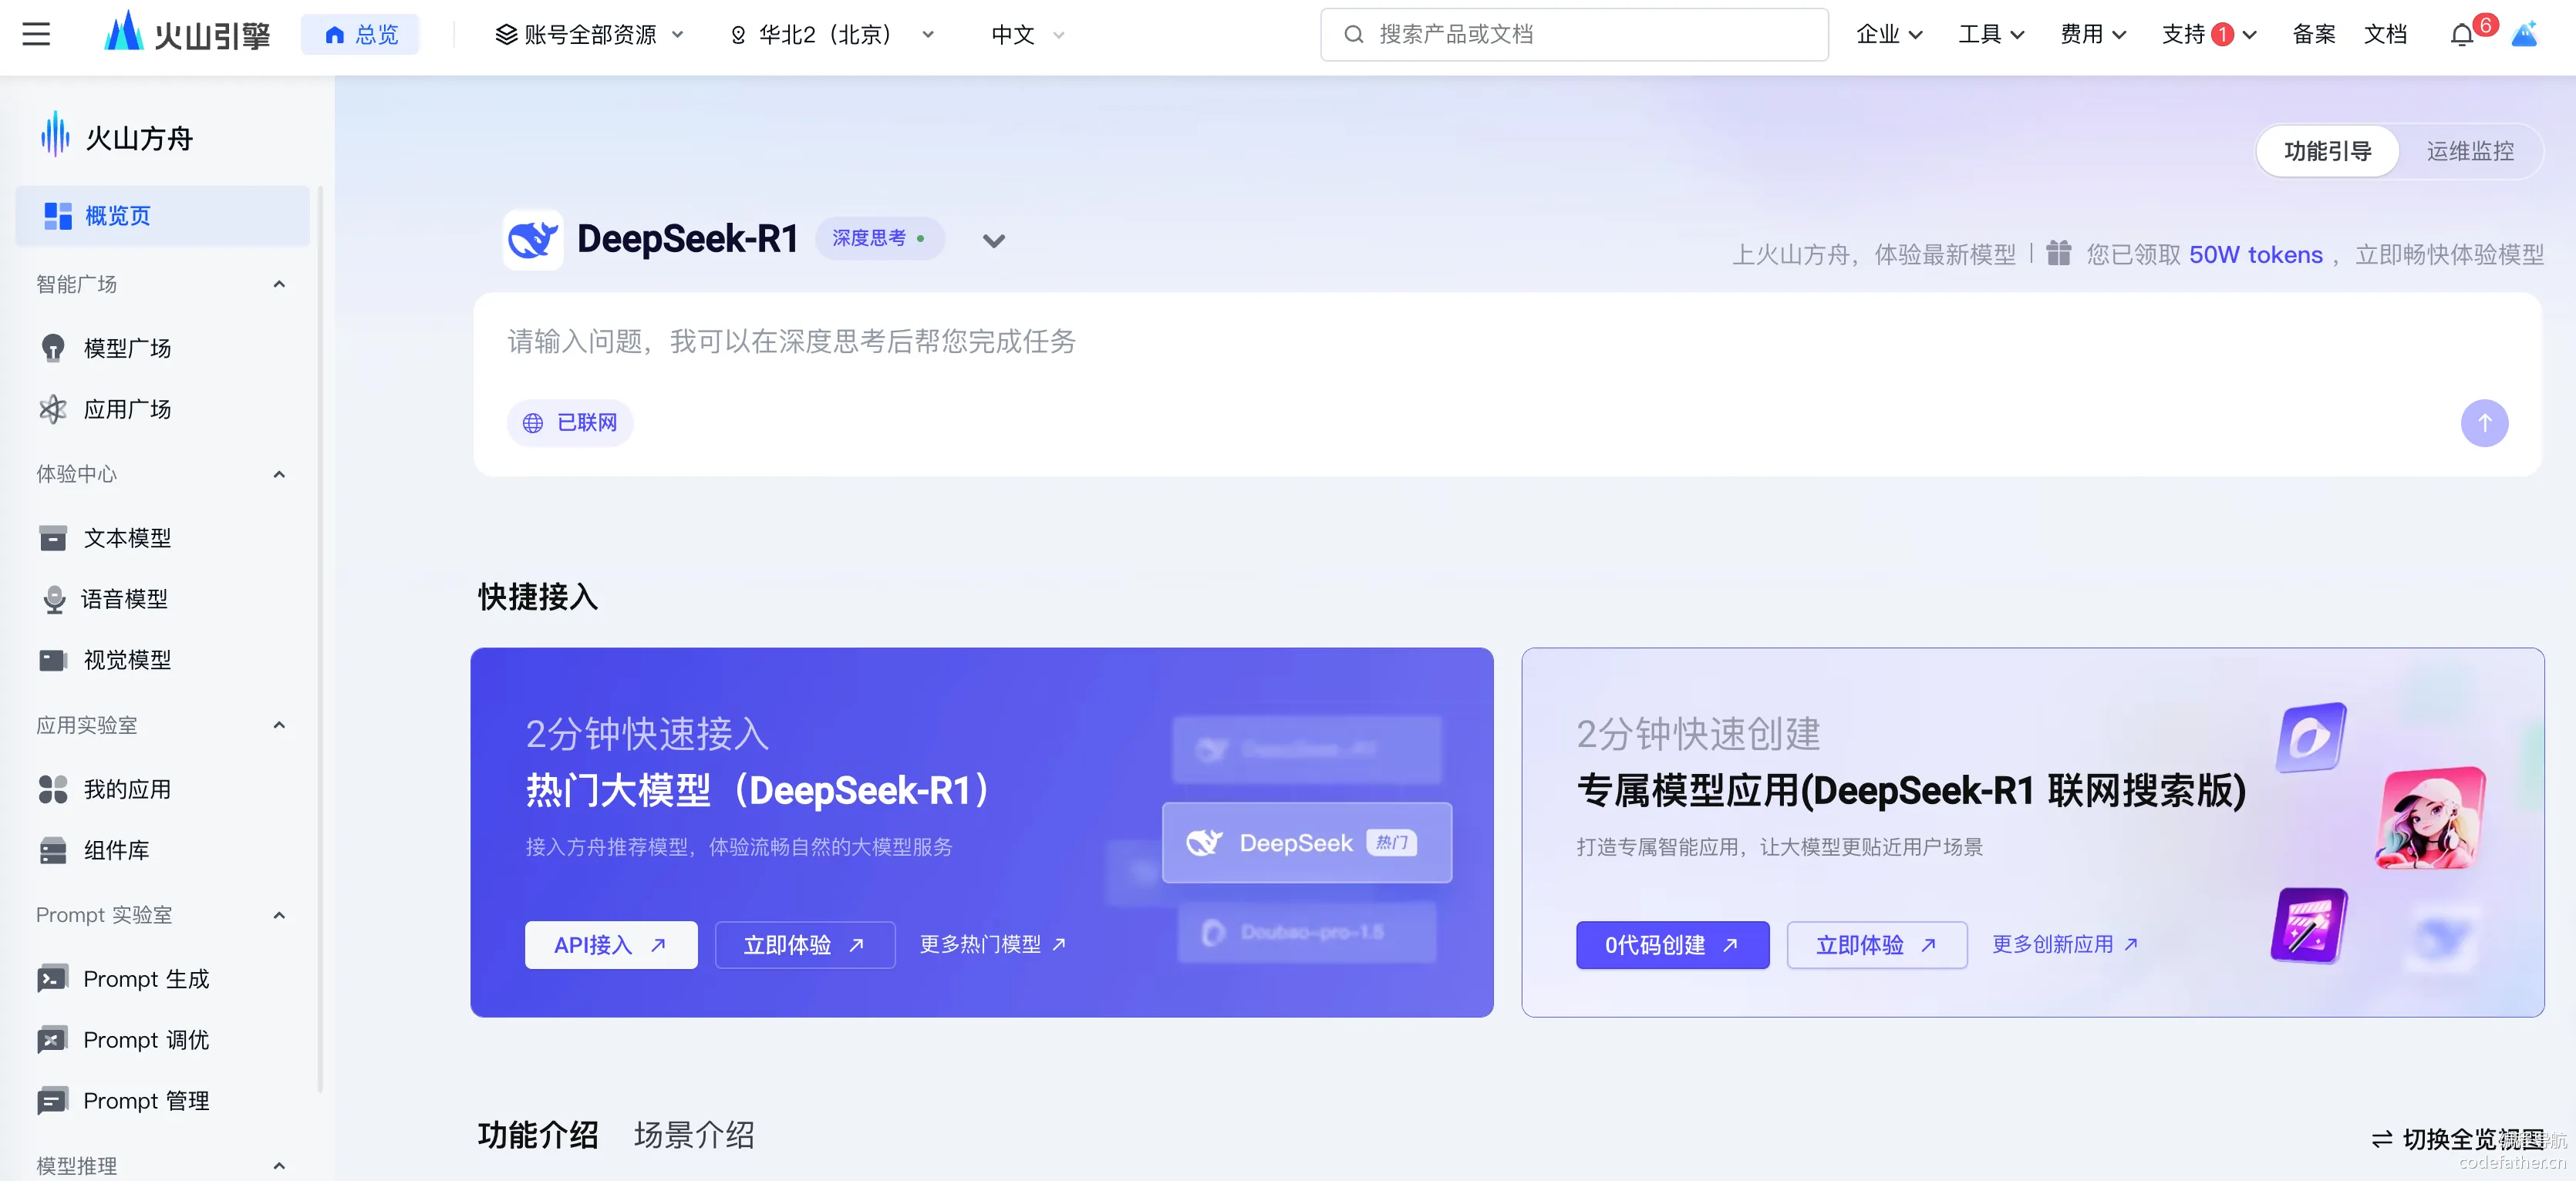Click the 组件库 icon
The height and width of the screenshot is (1181, 2576).
[53, 850]
